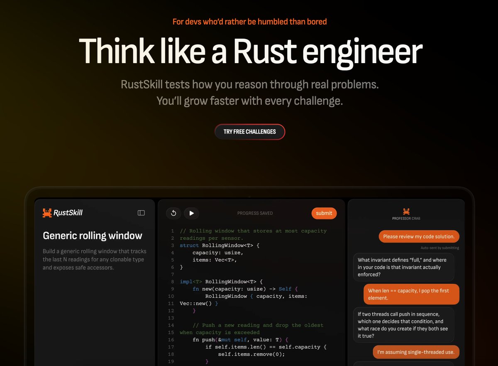Click code line 'self.items.remove(0);'
This screenshot has width=498, height=366.
click(x=251, y=354)
